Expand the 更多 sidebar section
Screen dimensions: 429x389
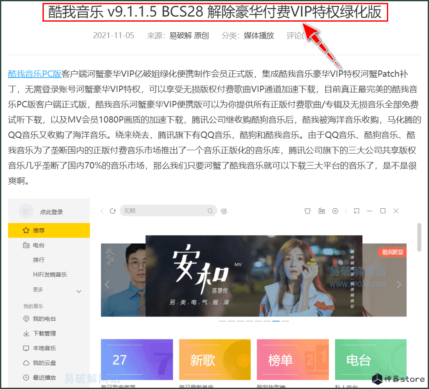click(38, 289)
